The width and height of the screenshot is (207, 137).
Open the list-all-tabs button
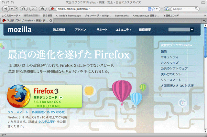[204, 21]
